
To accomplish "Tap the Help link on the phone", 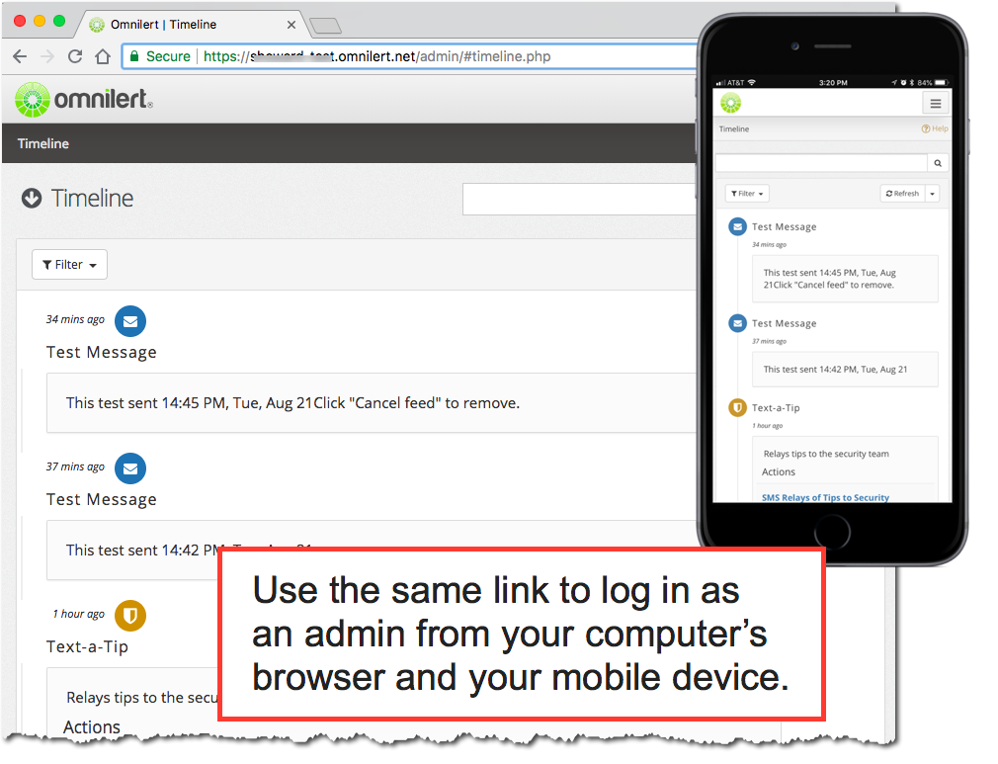I will click(935, 128).
